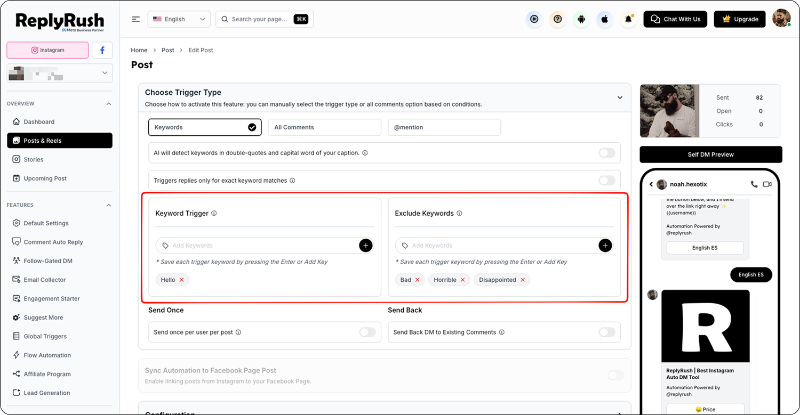Open Lead Generation in the sidebar
Screen dimensions: 800x415
coord(60,393)
